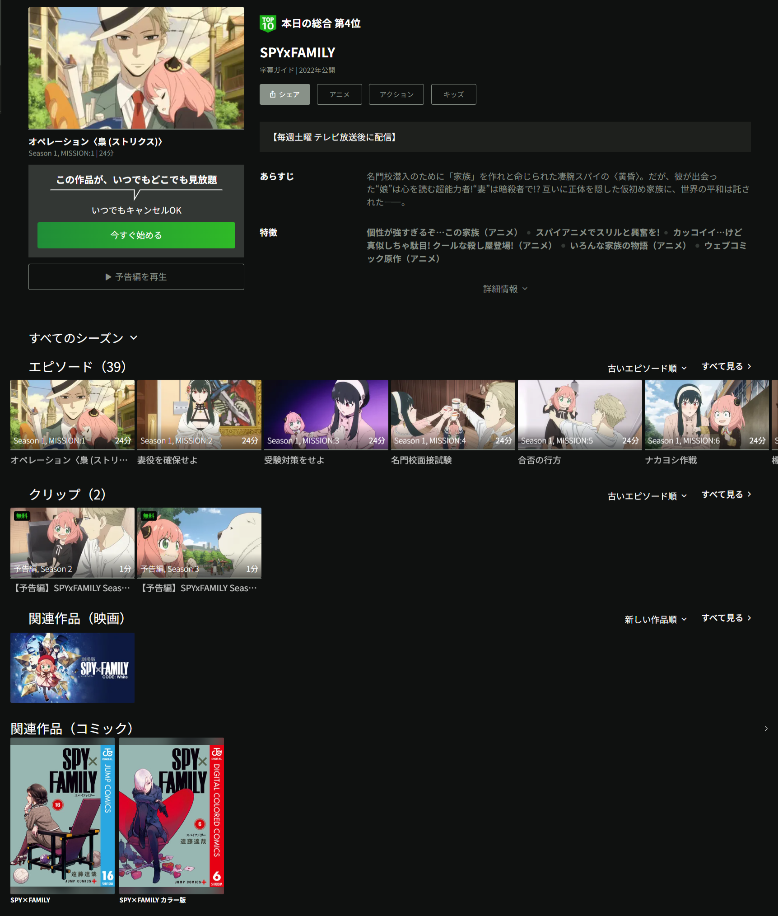Open the episodes 古いエピソード順 sort dropdown

pos(647,368)
